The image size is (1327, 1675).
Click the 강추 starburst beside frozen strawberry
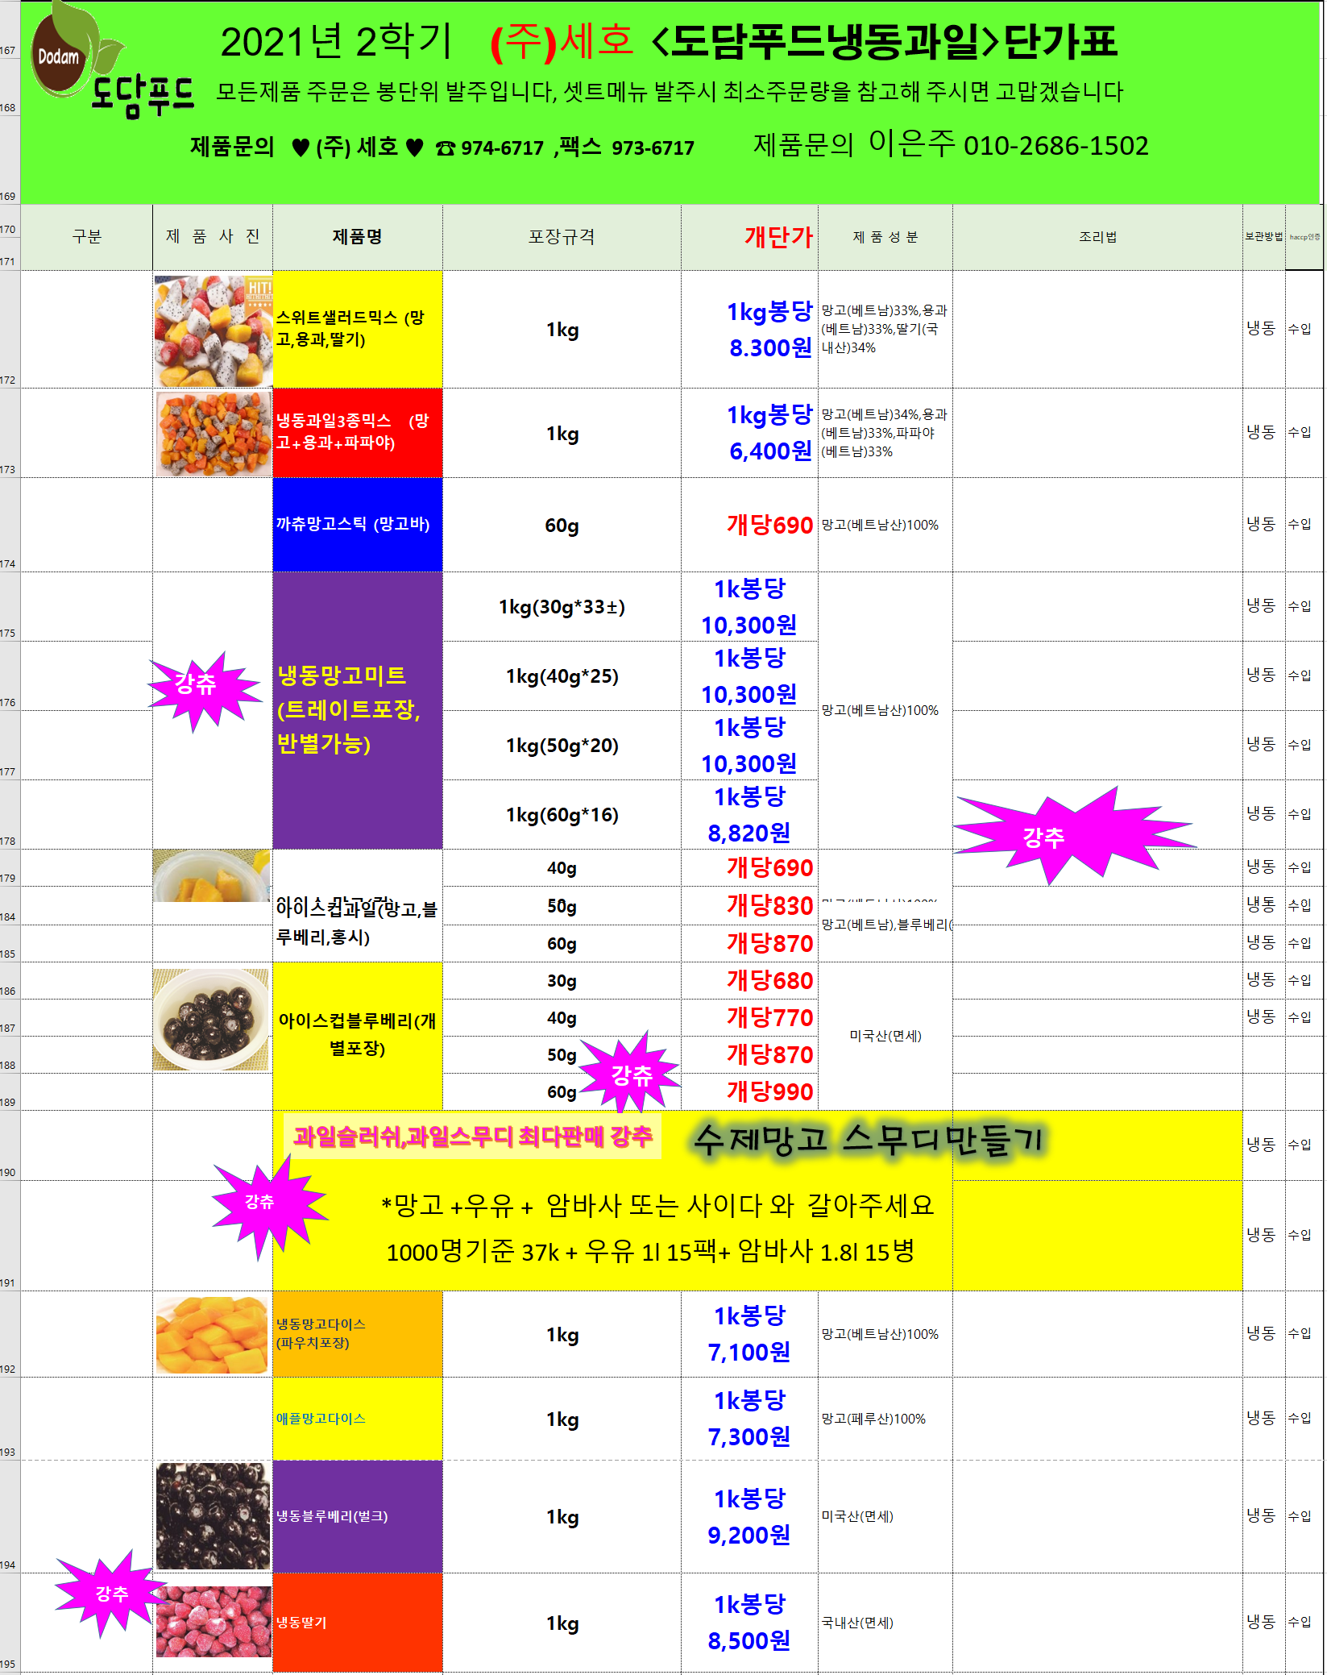click(x=110, y=1594)
